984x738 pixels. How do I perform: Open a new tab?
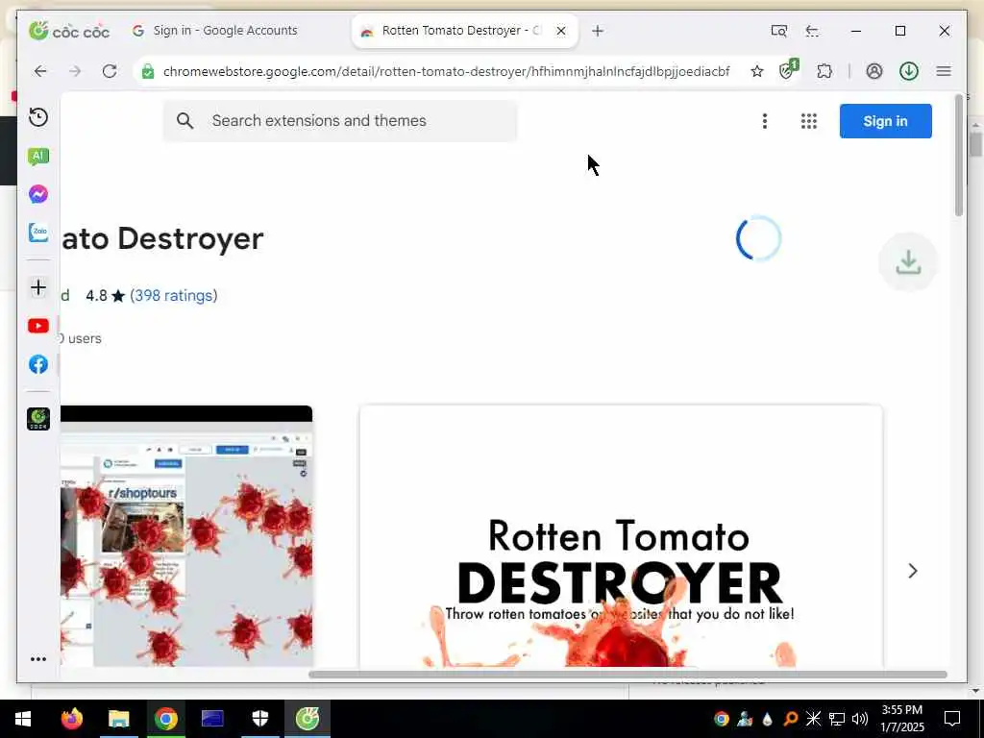[x=598, y=30]
